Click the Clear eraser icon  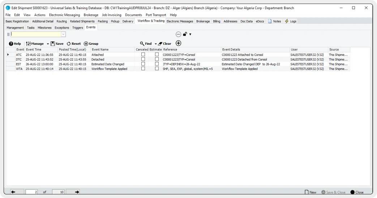tap(159, 44)
